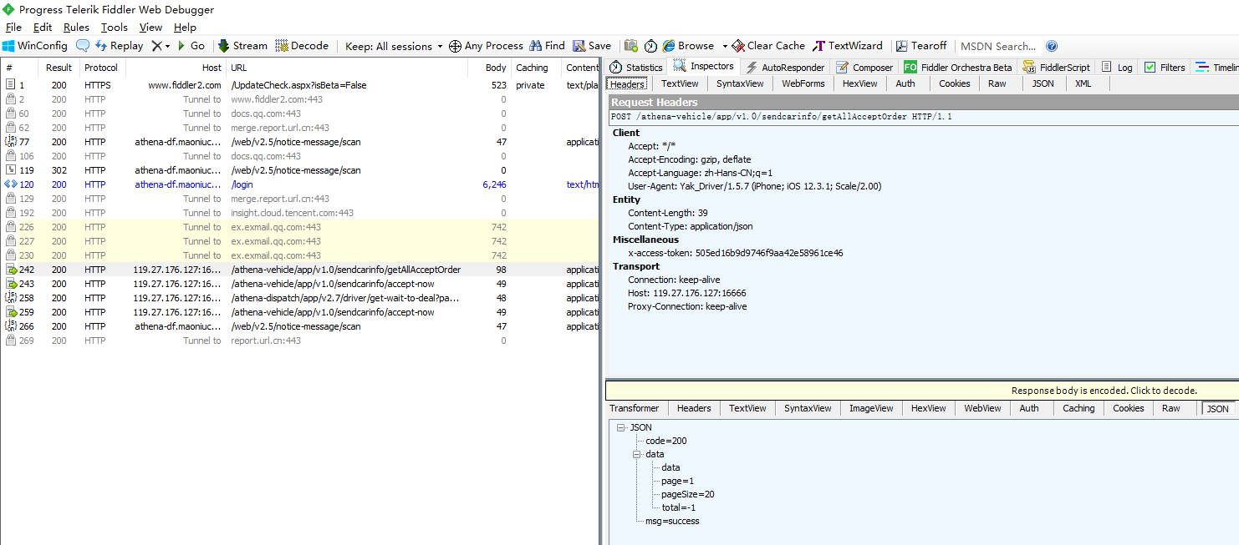This screenshot has height=545, width=1239.
Task: Open Find sessions binoculars
Action: (547, 46)
